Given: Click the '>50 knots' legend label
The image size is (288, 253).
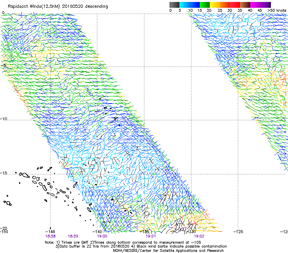Looking at the screenshot, I should pos(277,10).
